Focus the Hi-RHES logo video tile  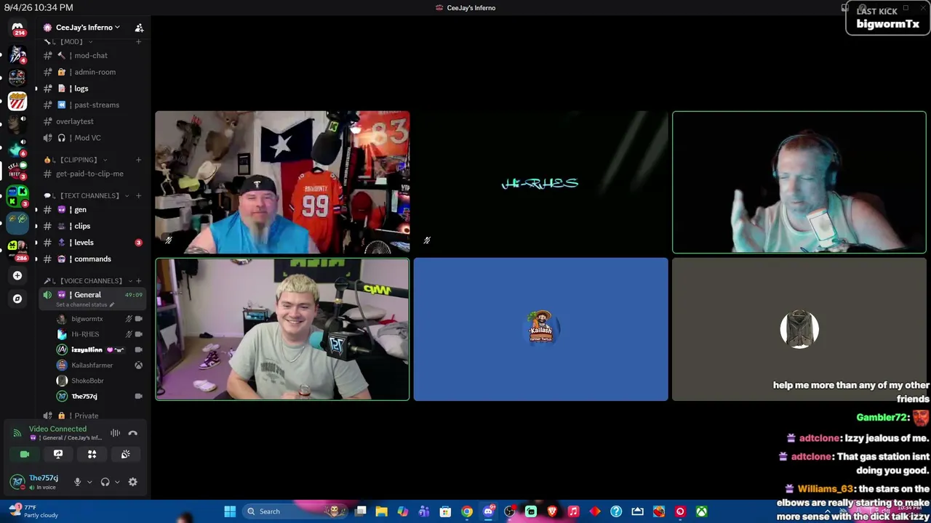(540, 182)
